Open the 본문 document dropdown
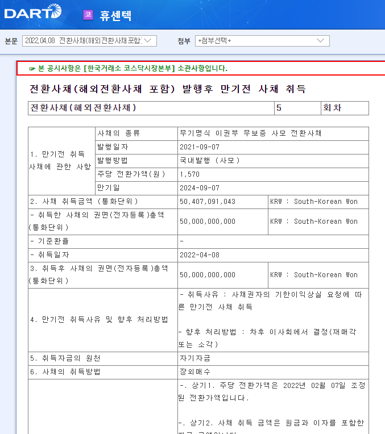The width and height of the screenshot is (385, 434). pyautogui.click(x=89, y=41)
